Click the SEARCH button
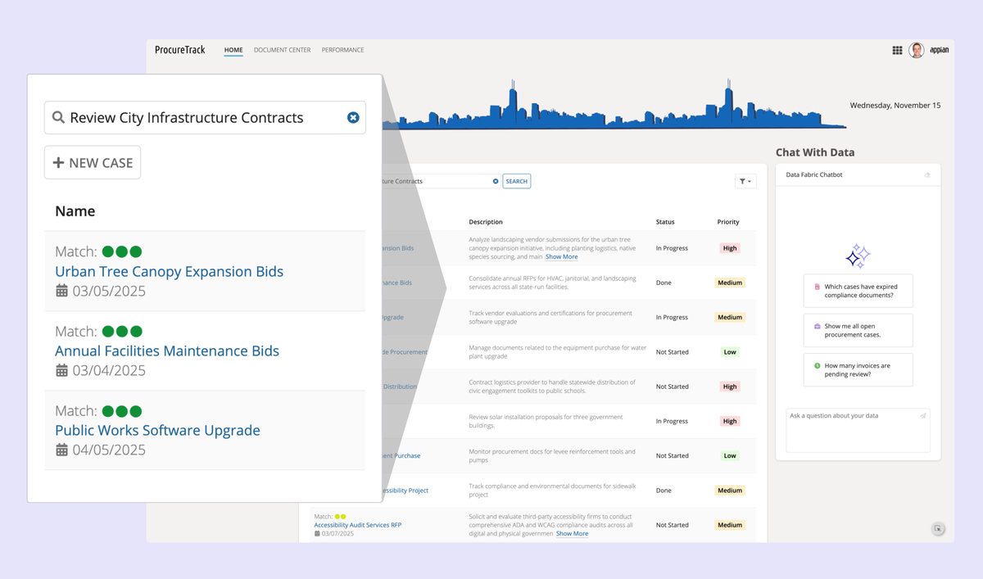Image resolution: width=983 pixels, height=579 pixels. pyautogui.click(x=516, y=182)
